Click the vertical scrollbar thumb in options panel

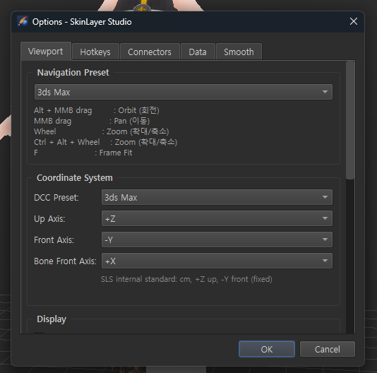click(350, 120)
